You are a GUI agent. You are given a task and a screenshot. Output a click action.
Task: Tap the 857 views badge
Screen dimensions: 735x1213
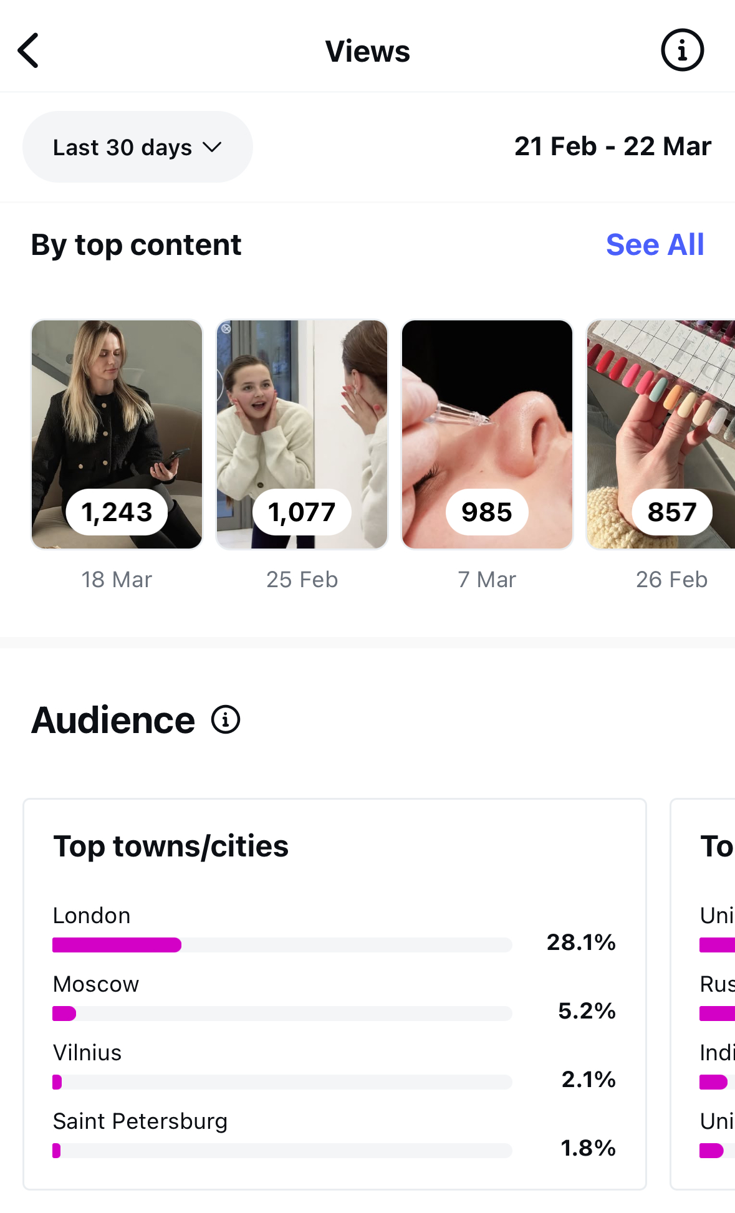pyautogui.click(x=671, y=512)
